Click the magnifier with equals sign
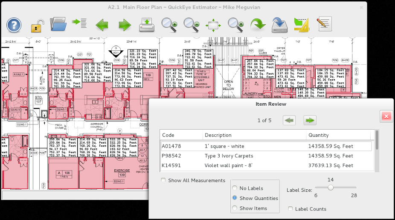Viewport: 395px width, 220px height. pyautogui.click(x=235, y=25)
